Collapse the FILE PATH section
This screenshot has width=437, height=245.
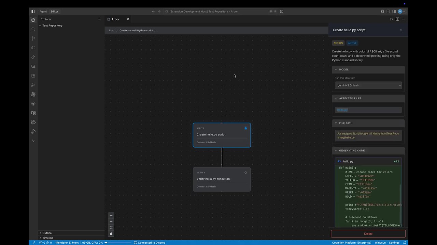tap(368, 123)
